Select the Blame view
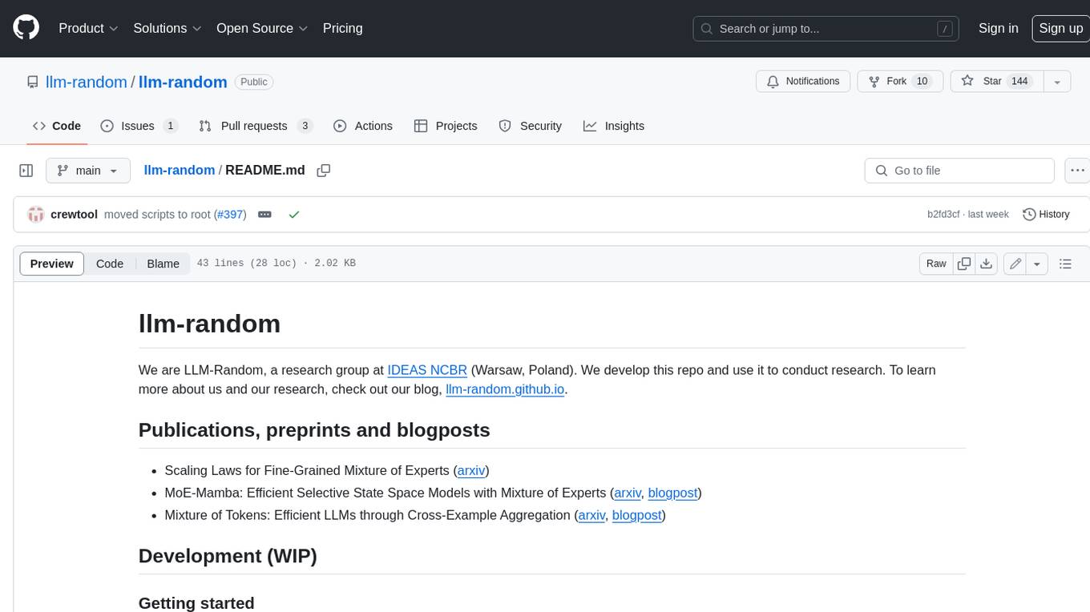Viewport: 1090px width, 612px height. pyautogui.click(x=163, y=264)
